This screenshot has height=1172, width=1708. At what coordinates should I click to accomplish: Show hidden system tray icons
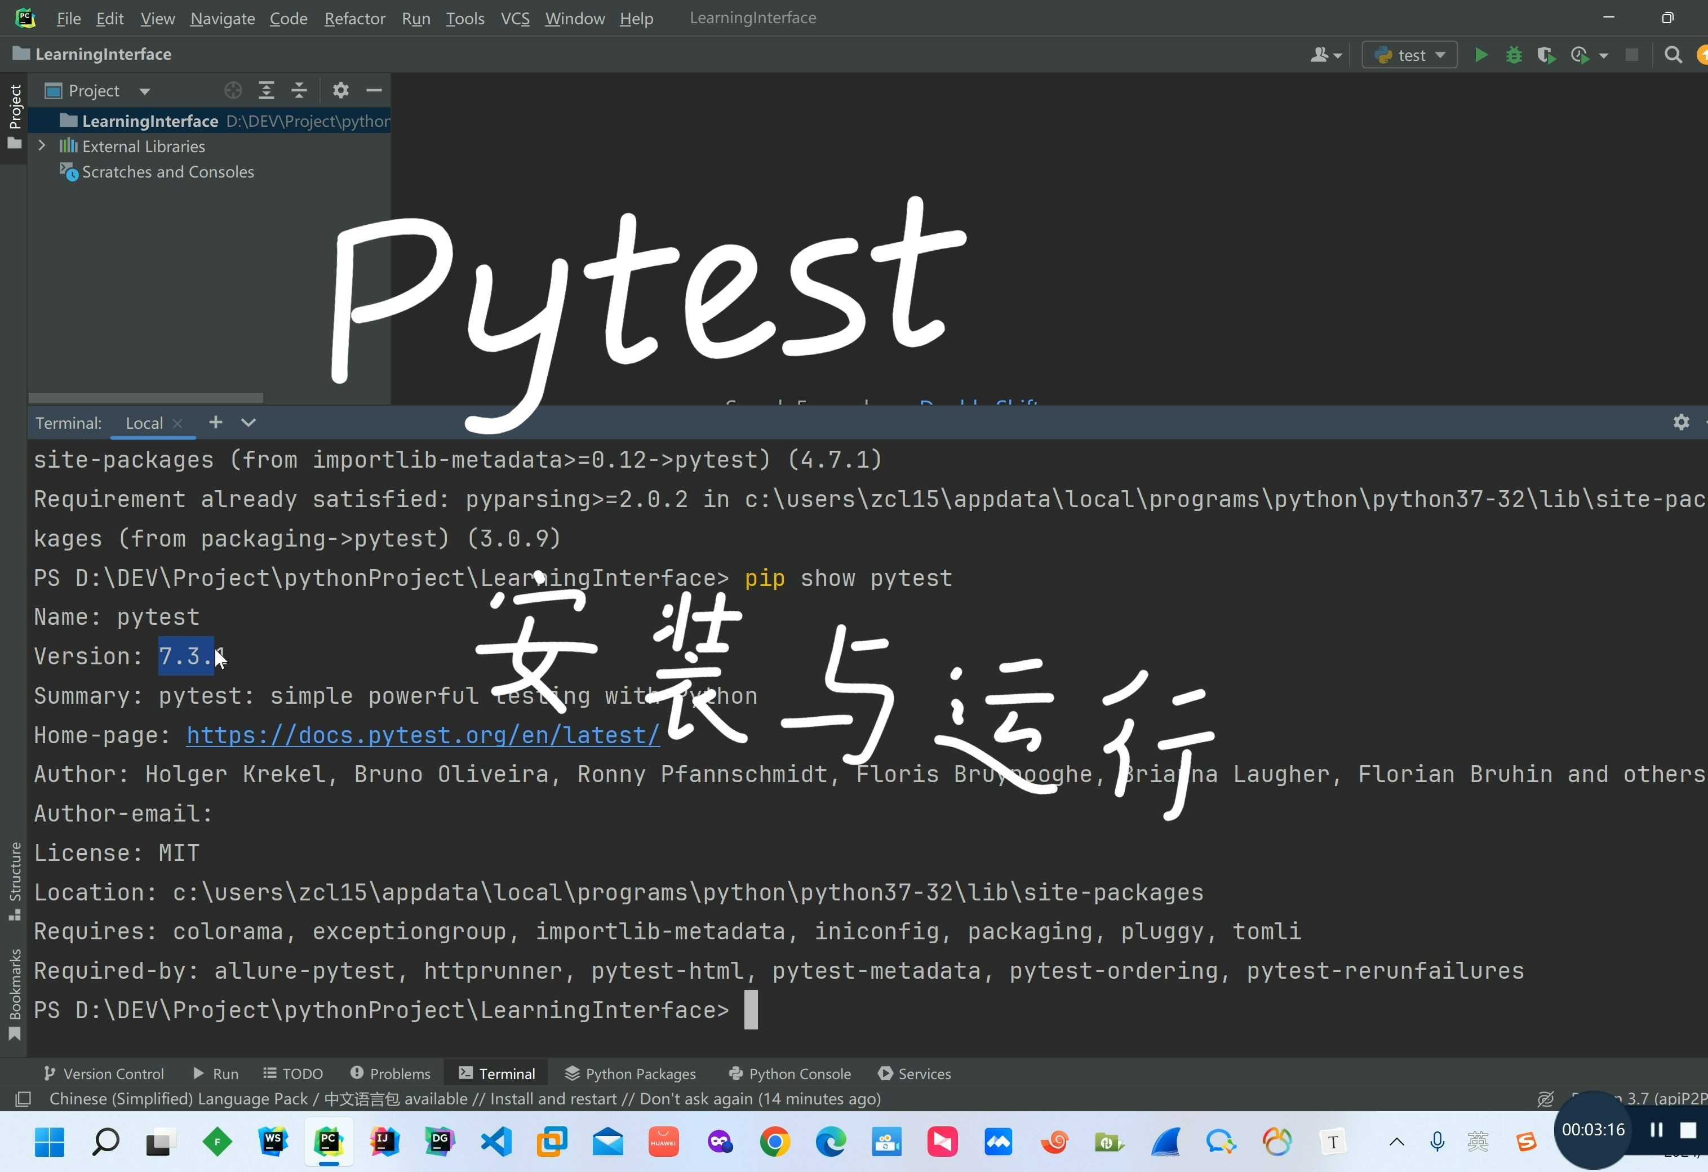coord(1396,1142)
